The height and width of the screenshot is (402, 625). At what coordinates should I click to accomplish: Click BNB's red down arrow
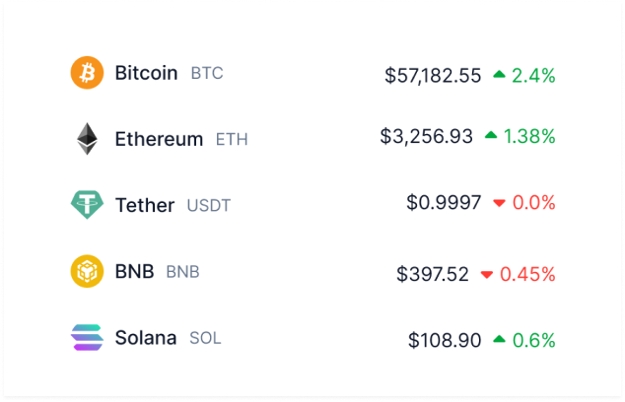(486, 274)
